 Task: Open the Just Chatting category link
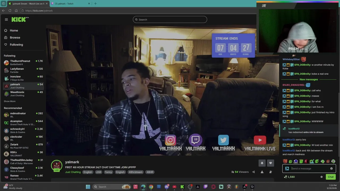pos(73,172)
